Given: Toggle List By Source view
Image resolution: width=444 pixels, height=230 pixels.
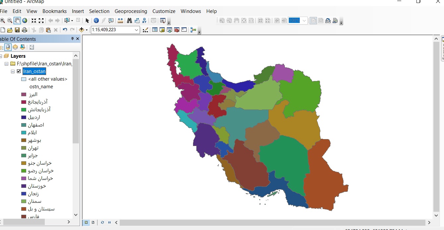Looking at the screenshot, I should [8, 47].
